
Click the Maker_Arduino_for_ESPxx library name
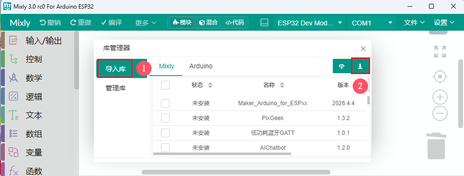point(272,103)
